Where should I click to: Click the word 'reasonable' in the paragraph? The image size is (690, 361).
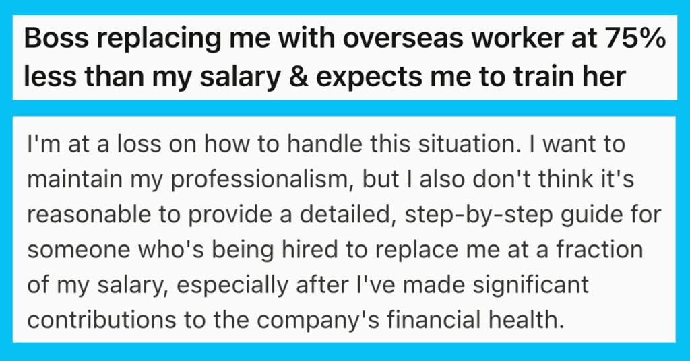(92, 216)
